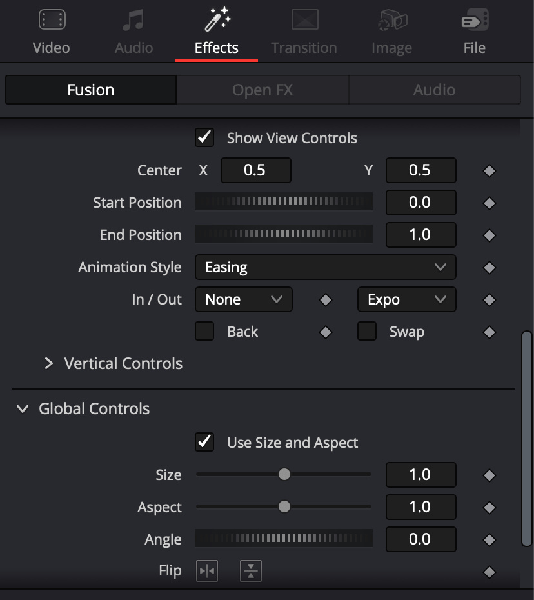Toggle the Start Position keyframe diamond

[489, 203]
